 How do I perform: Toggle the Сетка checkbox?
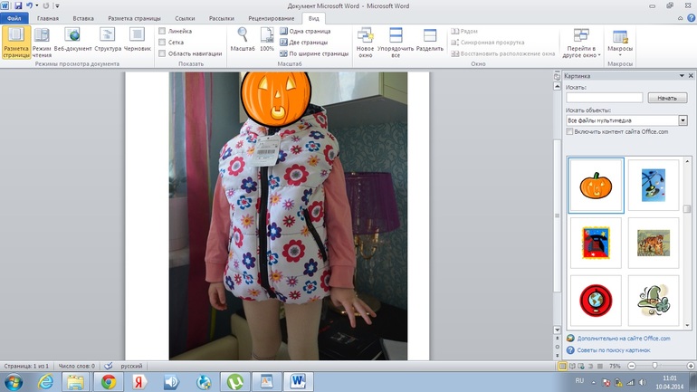coord(162,43)
